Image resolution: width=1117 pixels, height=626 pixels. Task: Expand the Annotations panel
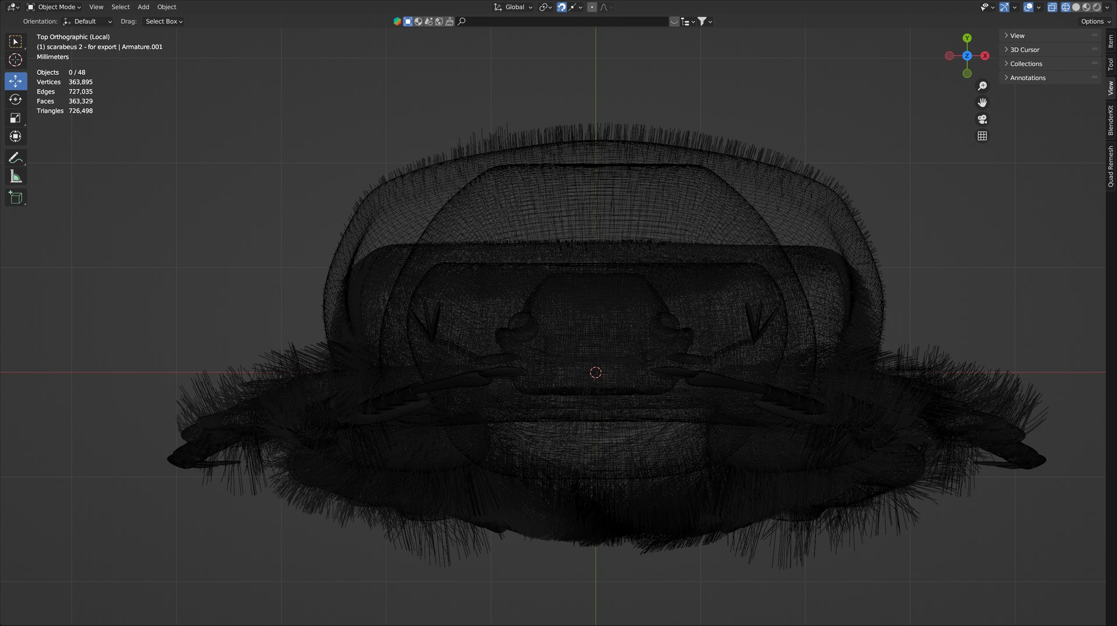tap(1050, 78)
